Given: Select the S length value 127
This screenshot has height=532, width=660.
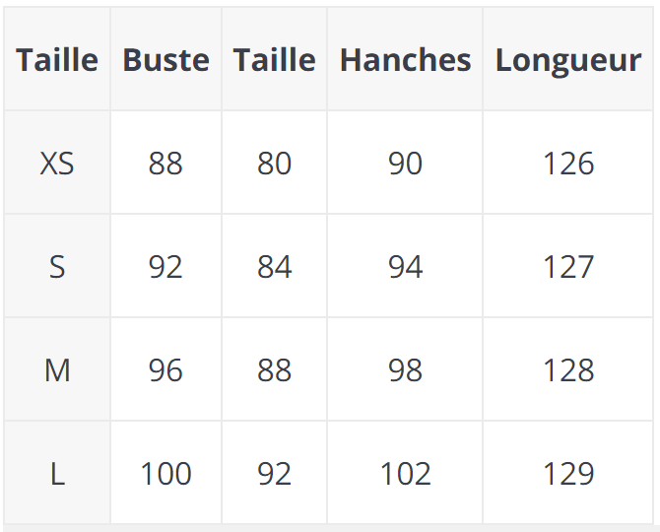Looking at the screenshot, I should pos(568,267).
